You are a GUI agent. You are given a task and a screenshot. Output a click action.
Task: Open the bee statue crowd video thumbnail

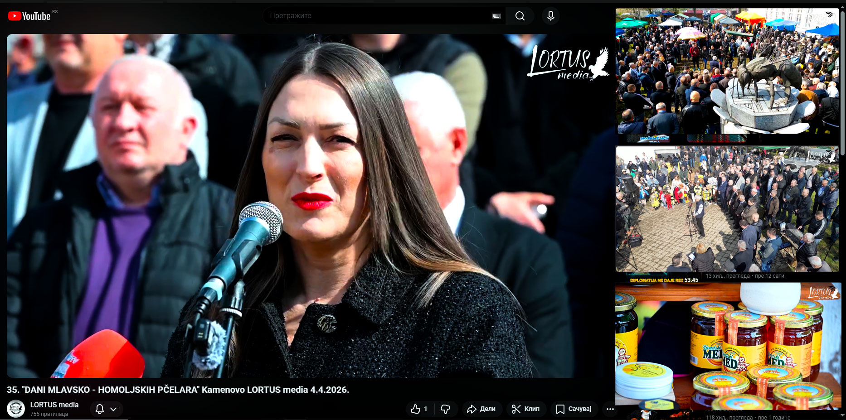point(727,71)
